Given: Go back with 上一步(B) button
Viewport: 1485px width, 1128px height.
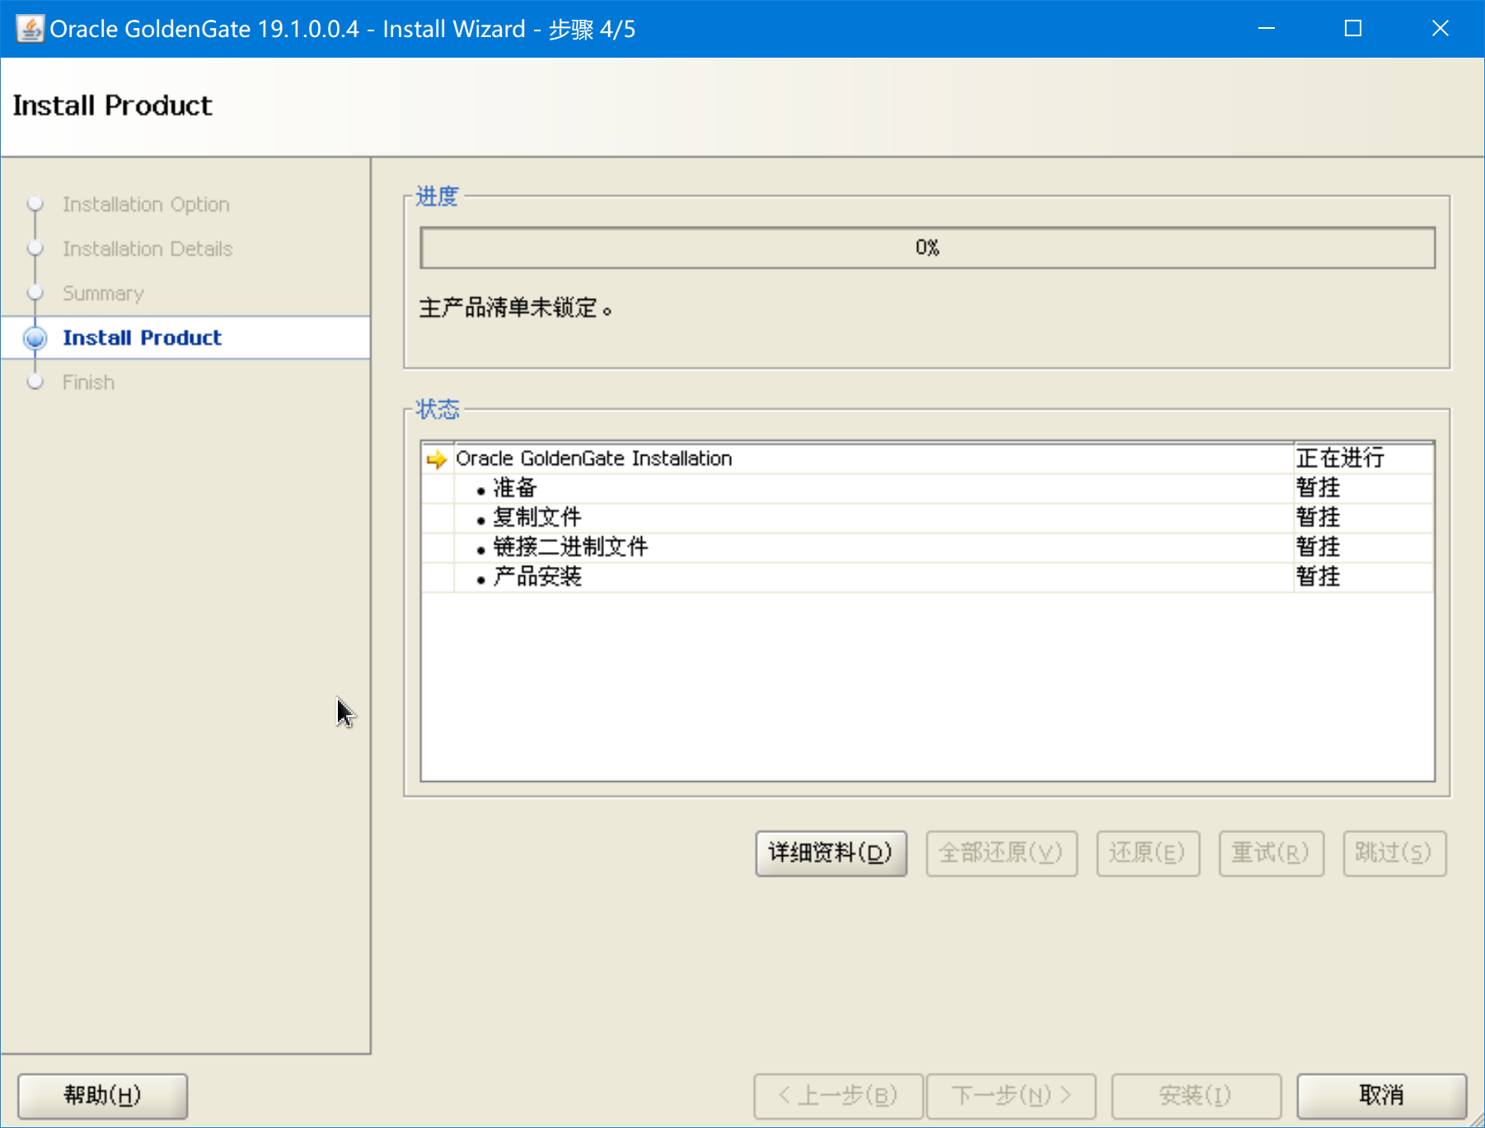Looking at the screenshot, I should (838, 1095).
